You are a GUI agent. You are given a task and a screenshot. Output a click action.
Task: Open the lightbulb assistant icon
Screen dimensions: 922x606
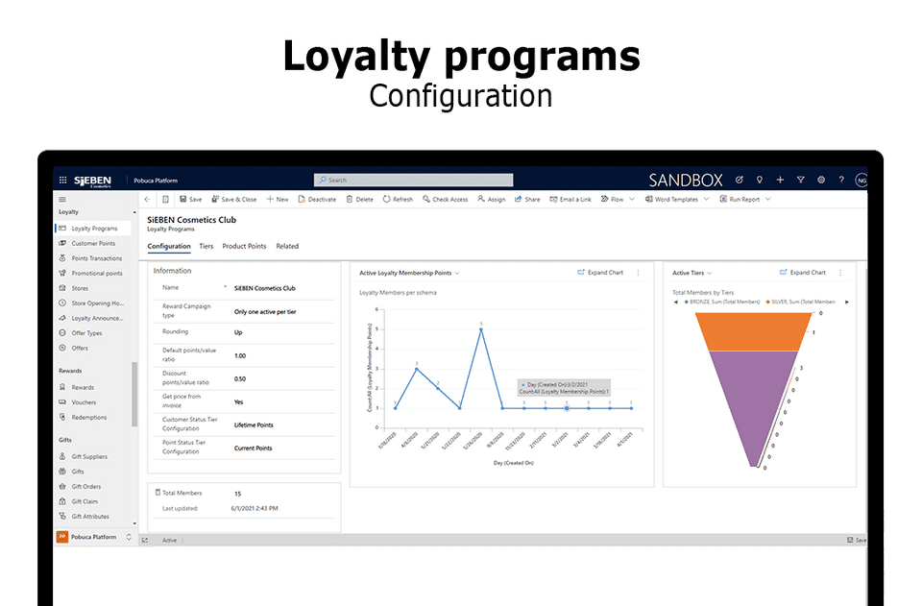759,180
